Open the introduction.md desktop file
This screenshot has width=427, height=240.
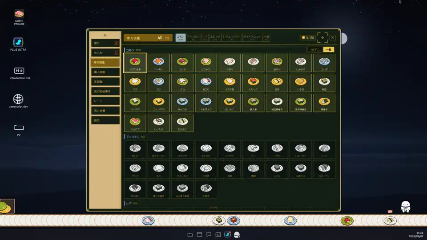pos(20,73)
